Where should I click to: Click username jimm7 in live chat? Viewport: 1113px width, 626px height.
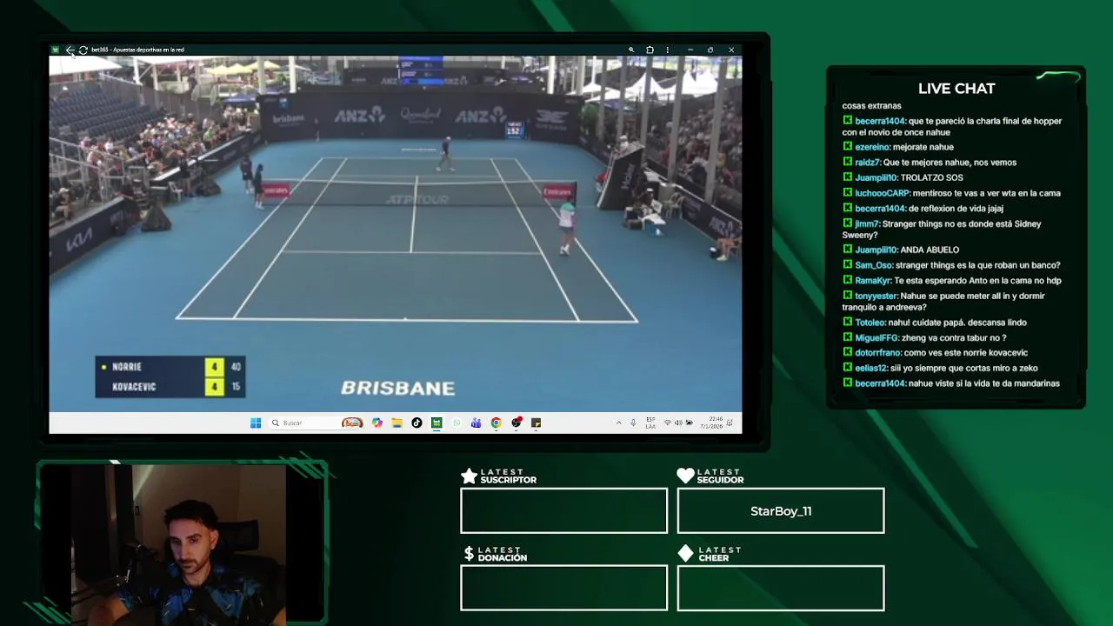coord(867,224)
